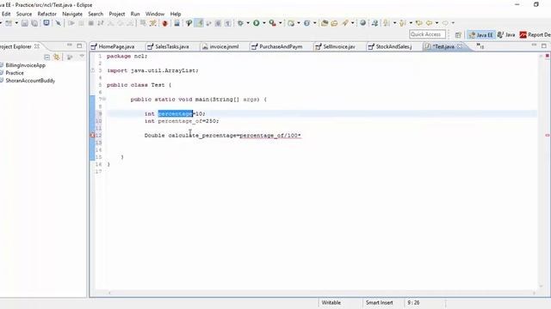Click the Search flashlight toolbar icon

tap(345, 23)
